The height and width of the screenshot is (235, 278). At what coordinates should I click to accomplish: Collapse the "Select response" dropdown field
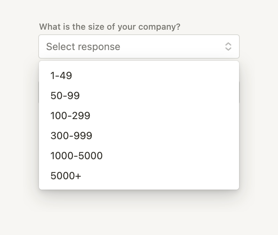point(139,46)
